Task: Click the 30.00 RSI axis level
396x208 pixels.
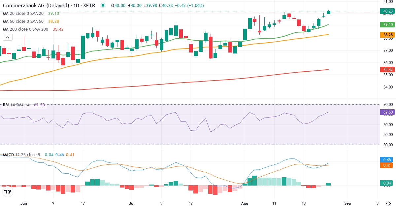Action: pyautogui.click(x=388, y=145)
